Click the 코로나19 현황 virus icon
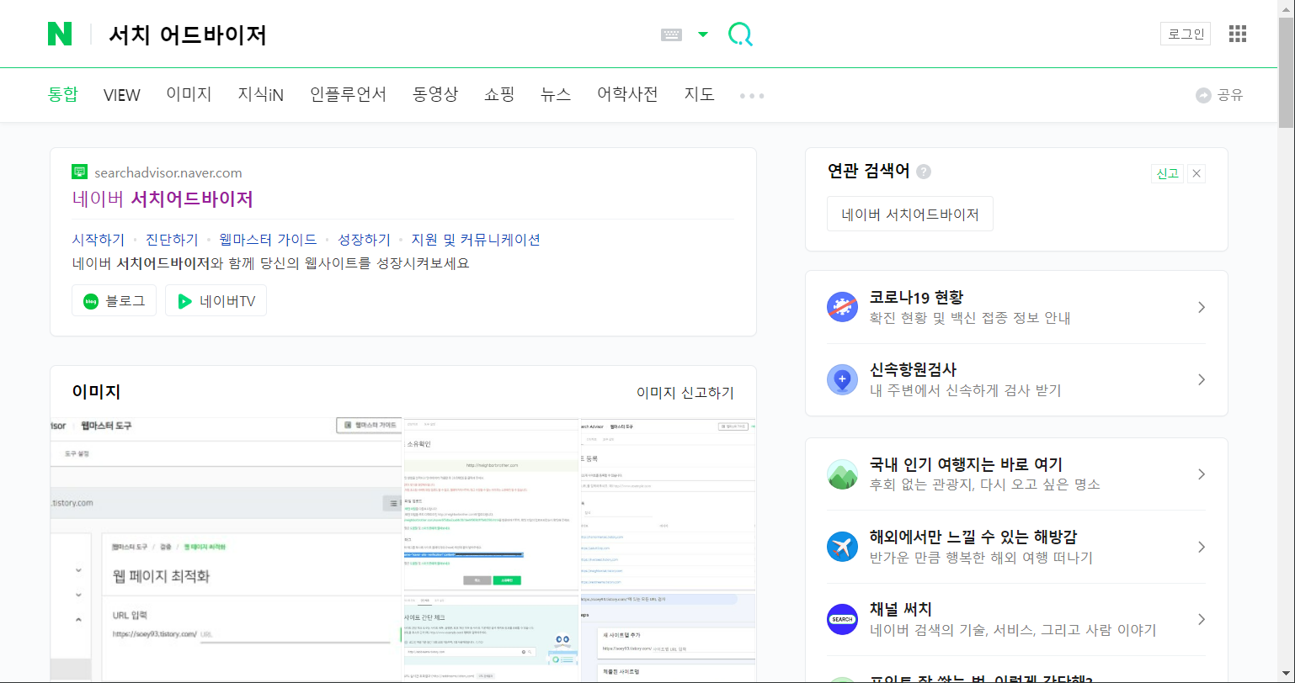This screenshot has height=683, width=1295. point(842,307)
